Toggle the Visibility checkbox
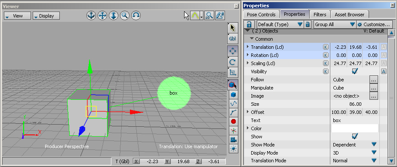Image resolution: width=397 pixels, height=167 pixels. 355,72
